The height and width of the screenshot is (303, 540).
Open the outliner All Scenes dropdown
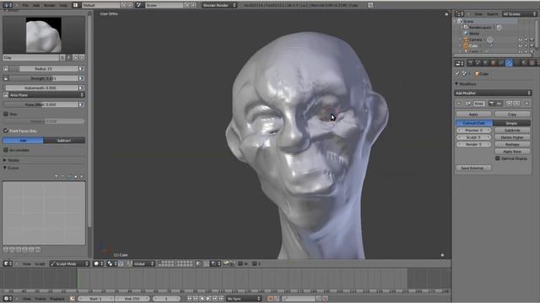[520, 14]
